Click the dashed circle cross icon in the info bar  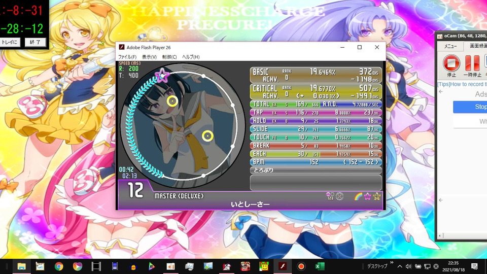coord(339,196)
